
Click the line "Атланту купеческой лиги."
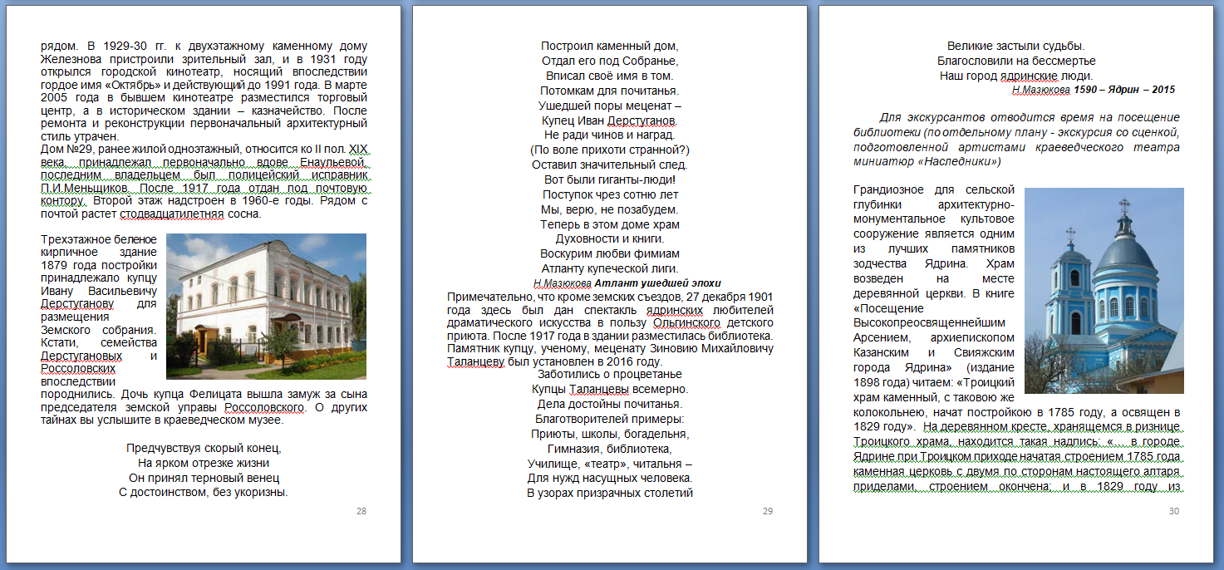pos(610,268)
